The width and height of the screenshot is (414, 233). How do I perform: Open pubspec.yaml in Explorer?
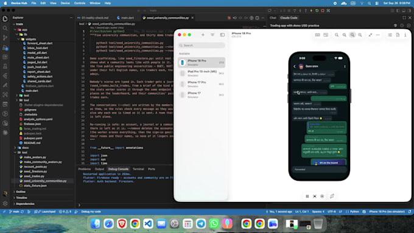point(33,138)
